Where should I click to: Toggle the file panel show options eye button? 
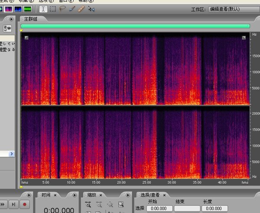pos(7,29)
